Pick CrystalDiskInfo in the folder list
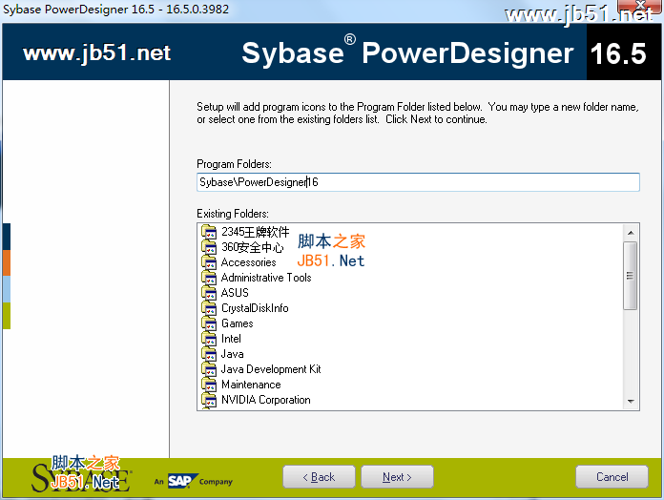 (x=255, y=308)
